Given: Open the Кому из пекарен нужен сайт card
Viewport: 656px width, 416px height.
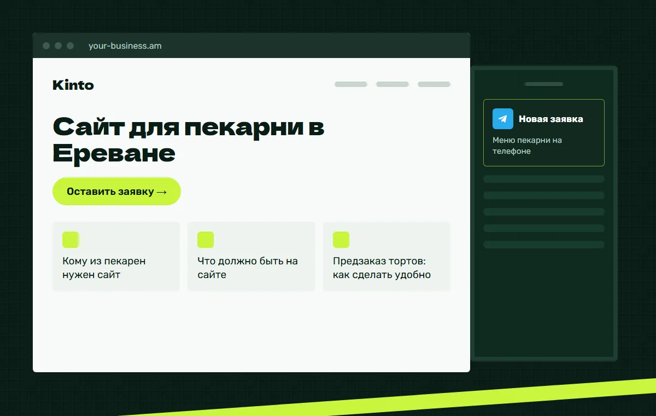Looking at the screenshot, I should tap(116, 256).
